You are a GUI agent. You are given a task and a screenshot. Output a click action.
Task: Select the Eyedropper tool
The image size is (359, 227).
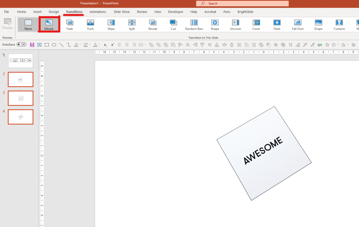point(305,45)
